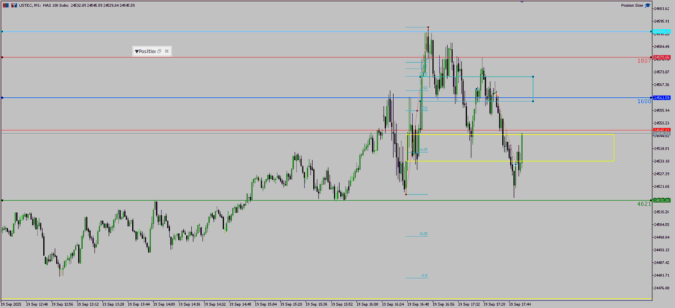The width and height of the screenshot is (675, 308).
Task: Click the 24498.84 price scale value
Action: 661,237
